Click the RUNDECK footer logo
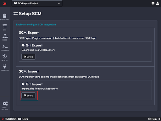This screenshot has width=161, height=121. click(x=9, y=119)
